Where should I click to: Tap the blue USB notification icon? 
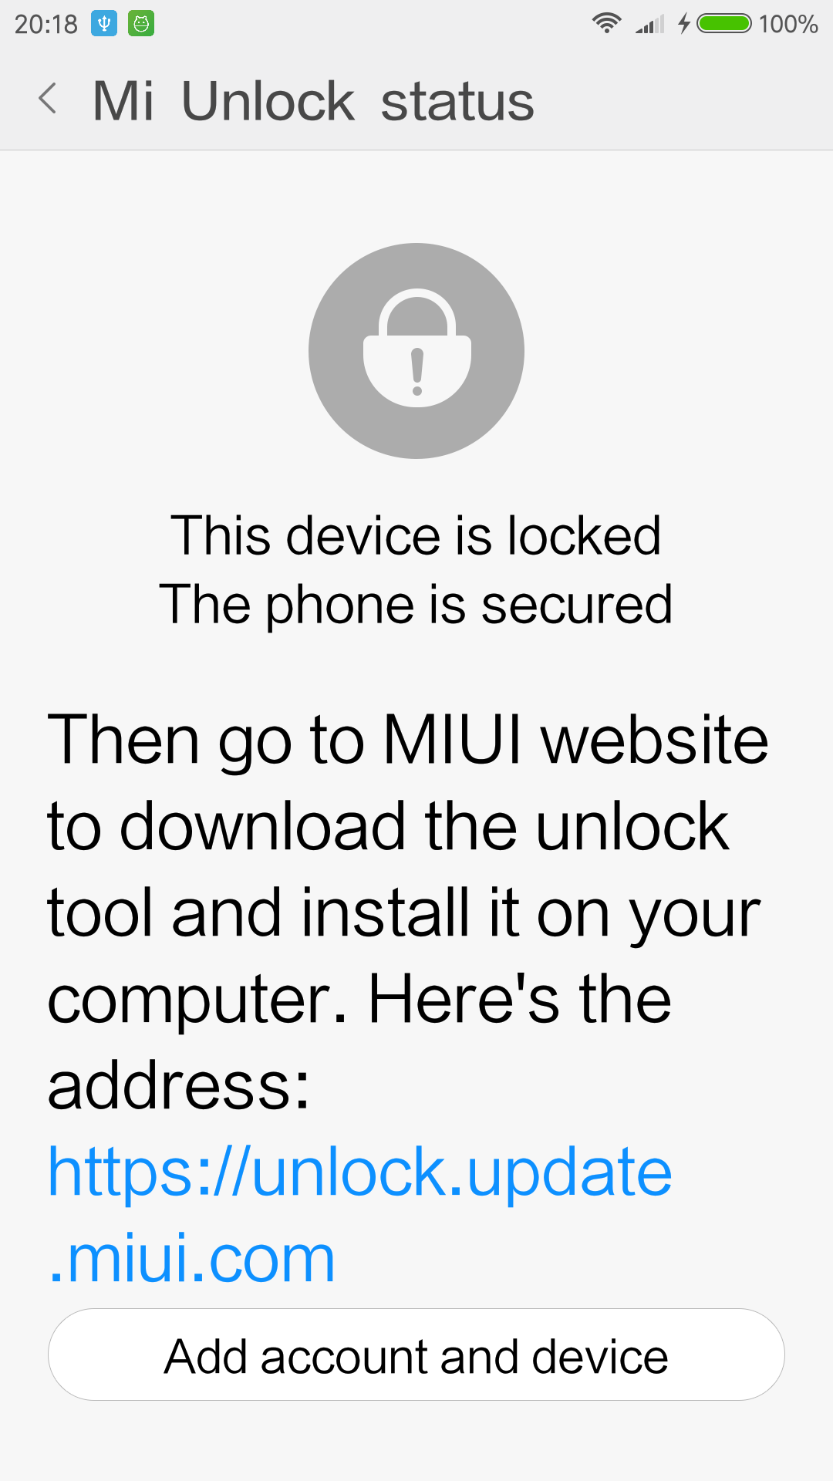(x=104, y=24)
